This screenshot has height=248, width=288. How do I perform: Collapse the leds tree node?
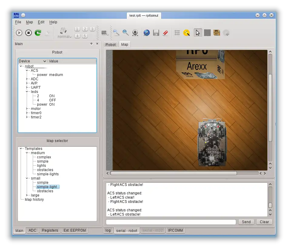tap(27, 91)
